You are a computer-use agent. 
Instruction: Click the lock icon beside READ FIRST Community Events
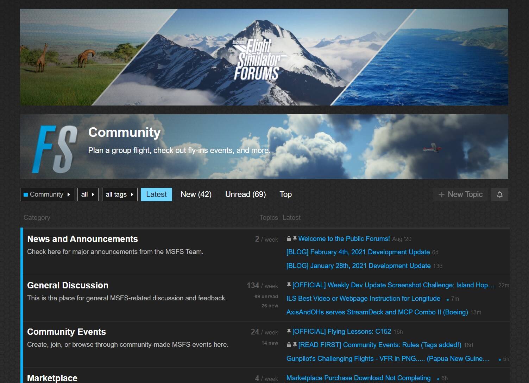(x=289, y=345)
